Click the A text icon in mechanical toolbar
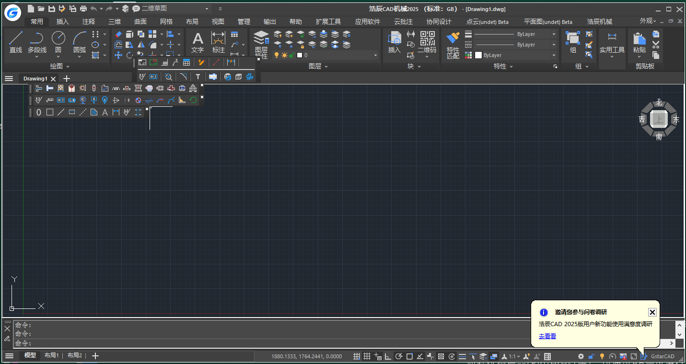The image size is (686, 364). pos(105,113)
